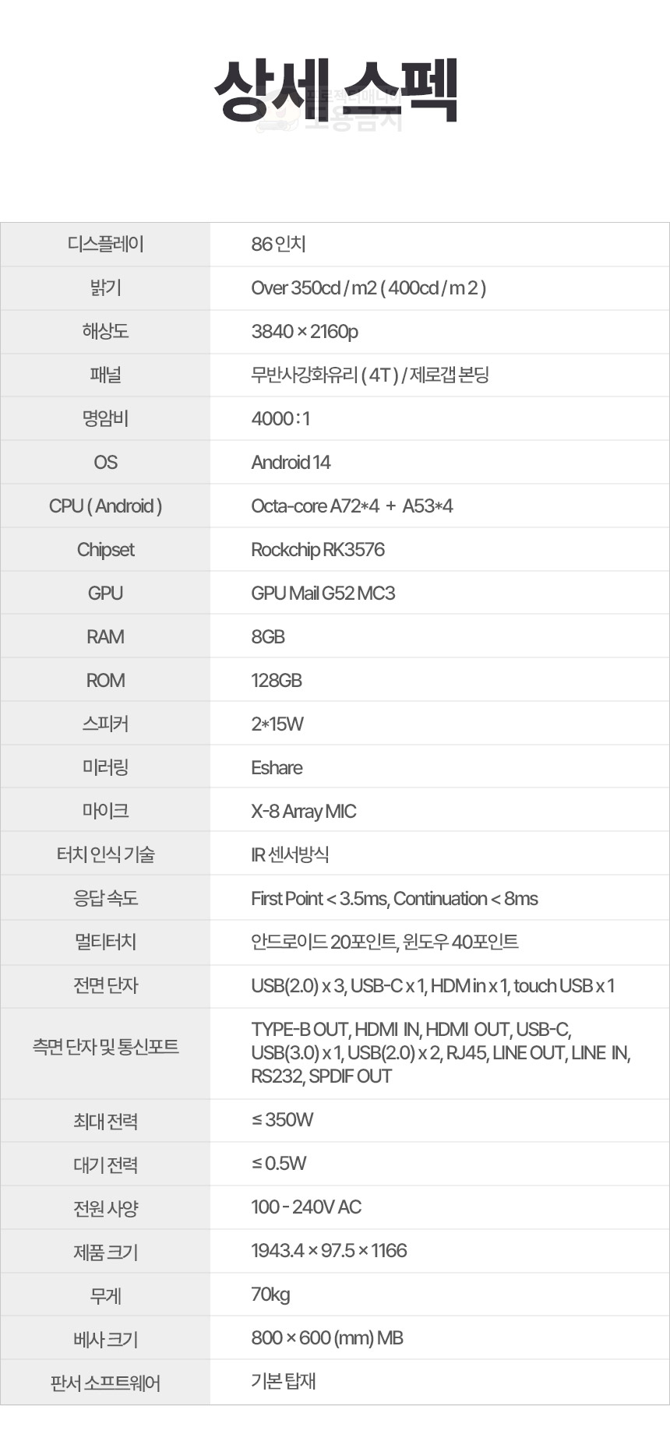The width and height of the screenshot is (670, 1441).
Task: Click the X-8 Array MIC value
Action: click(x=303, y=812)
